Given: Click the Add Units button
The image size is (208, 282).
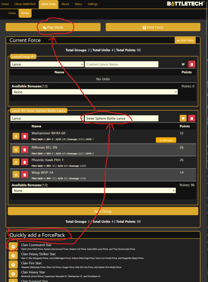Looking at the screenshot, I should coord(185,40).
